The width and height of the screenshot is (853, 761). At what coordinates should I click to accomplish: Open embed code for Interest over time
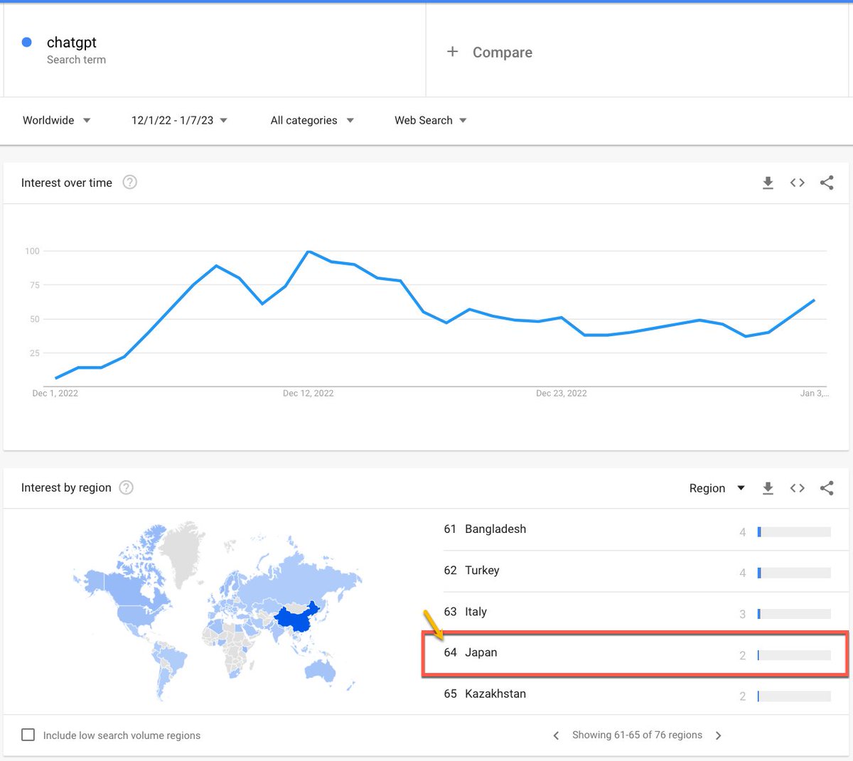click(x=798, y=183)
